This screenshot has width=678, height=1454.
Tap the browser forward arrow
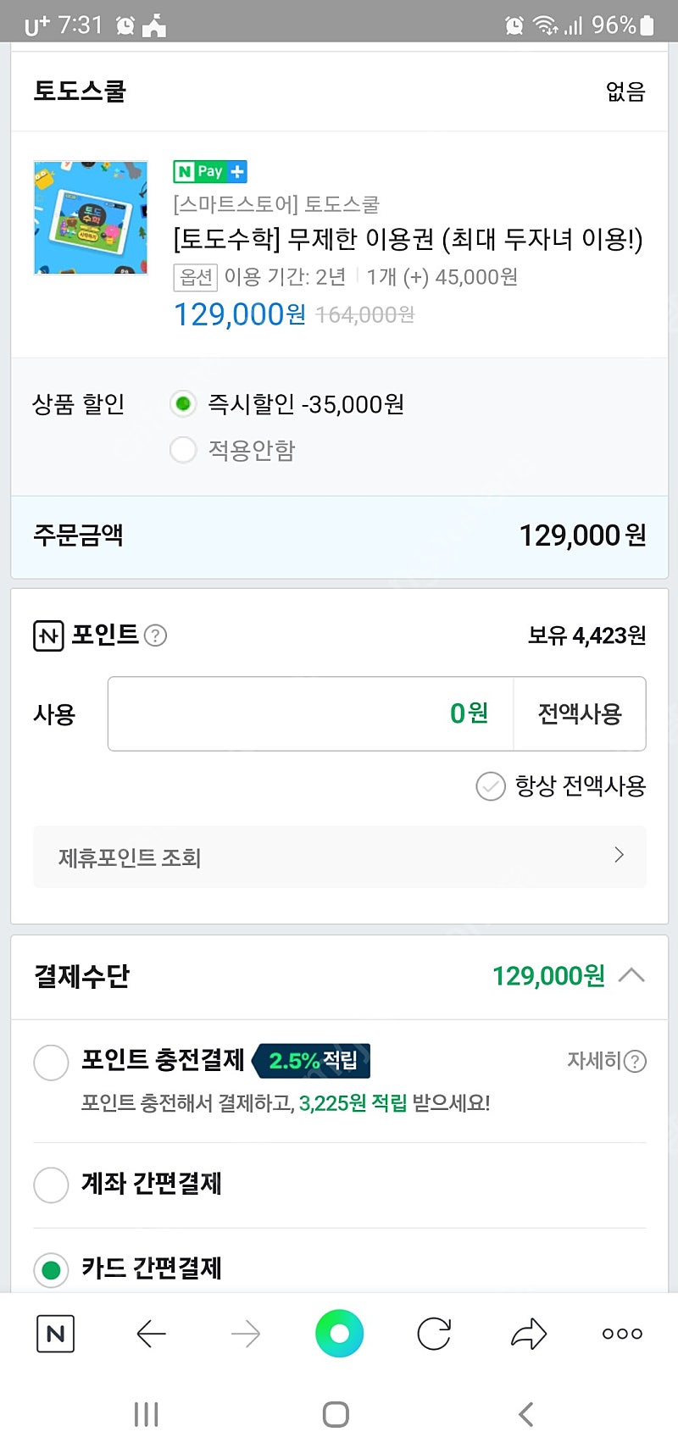[x=246, y=1334]
